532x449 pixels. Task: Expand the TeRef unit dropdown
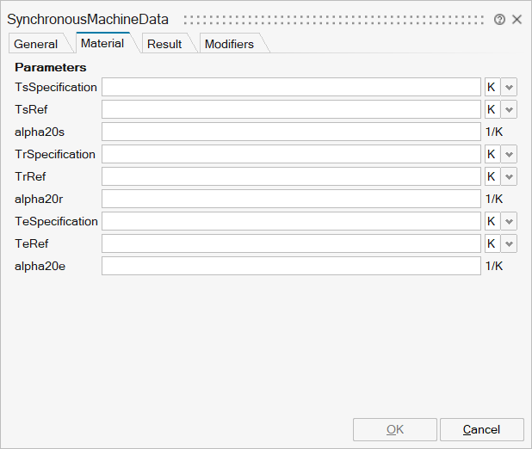pos(510,243)
